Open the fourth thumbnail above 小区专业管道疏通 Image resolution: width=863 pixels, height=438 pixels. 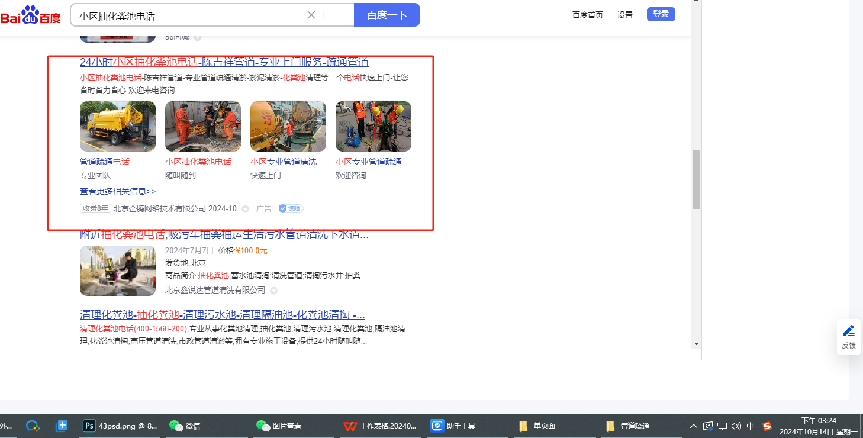tap(373, 126)
